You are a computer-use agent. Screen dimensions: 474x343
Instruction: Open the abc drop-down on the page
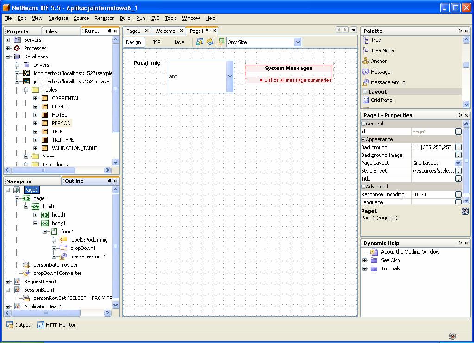pos(230,76)
